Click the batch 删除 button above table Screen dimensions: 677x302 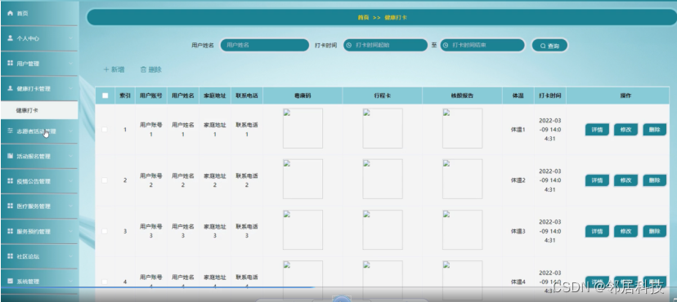[x=151, y=69]
